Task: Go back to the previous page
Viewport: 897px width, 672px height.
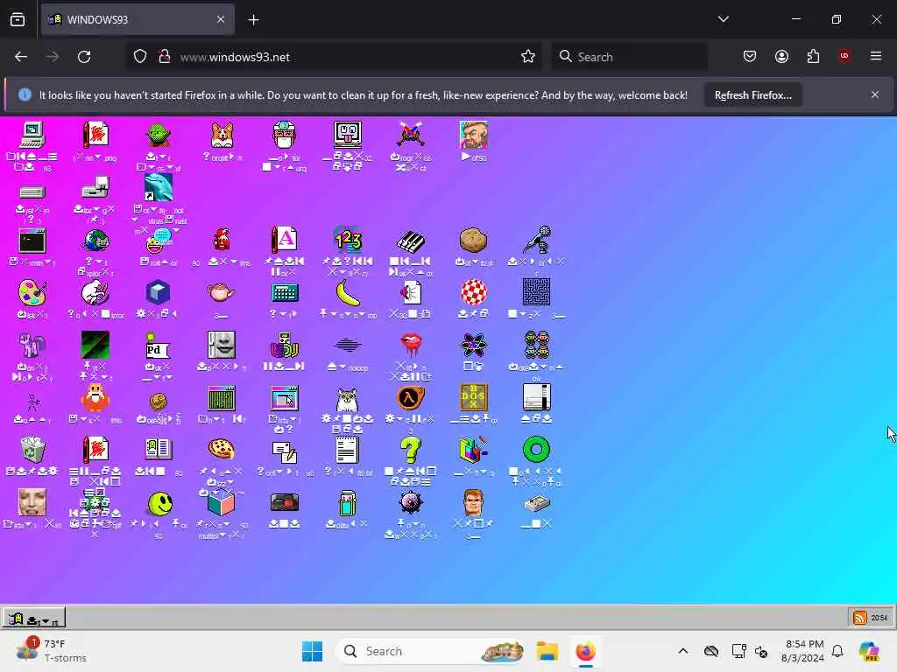Action: pyautogui.click(x=21, y=57)
